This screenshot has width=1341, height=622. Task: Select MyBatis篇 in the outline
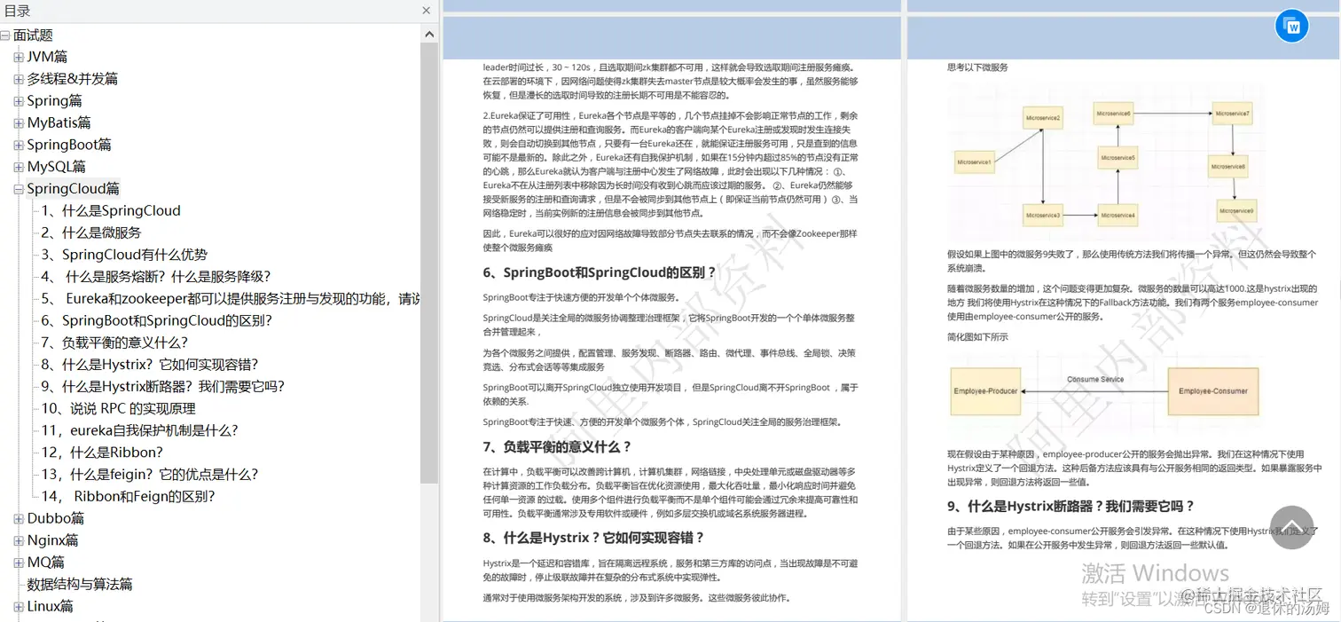[59, 123]
